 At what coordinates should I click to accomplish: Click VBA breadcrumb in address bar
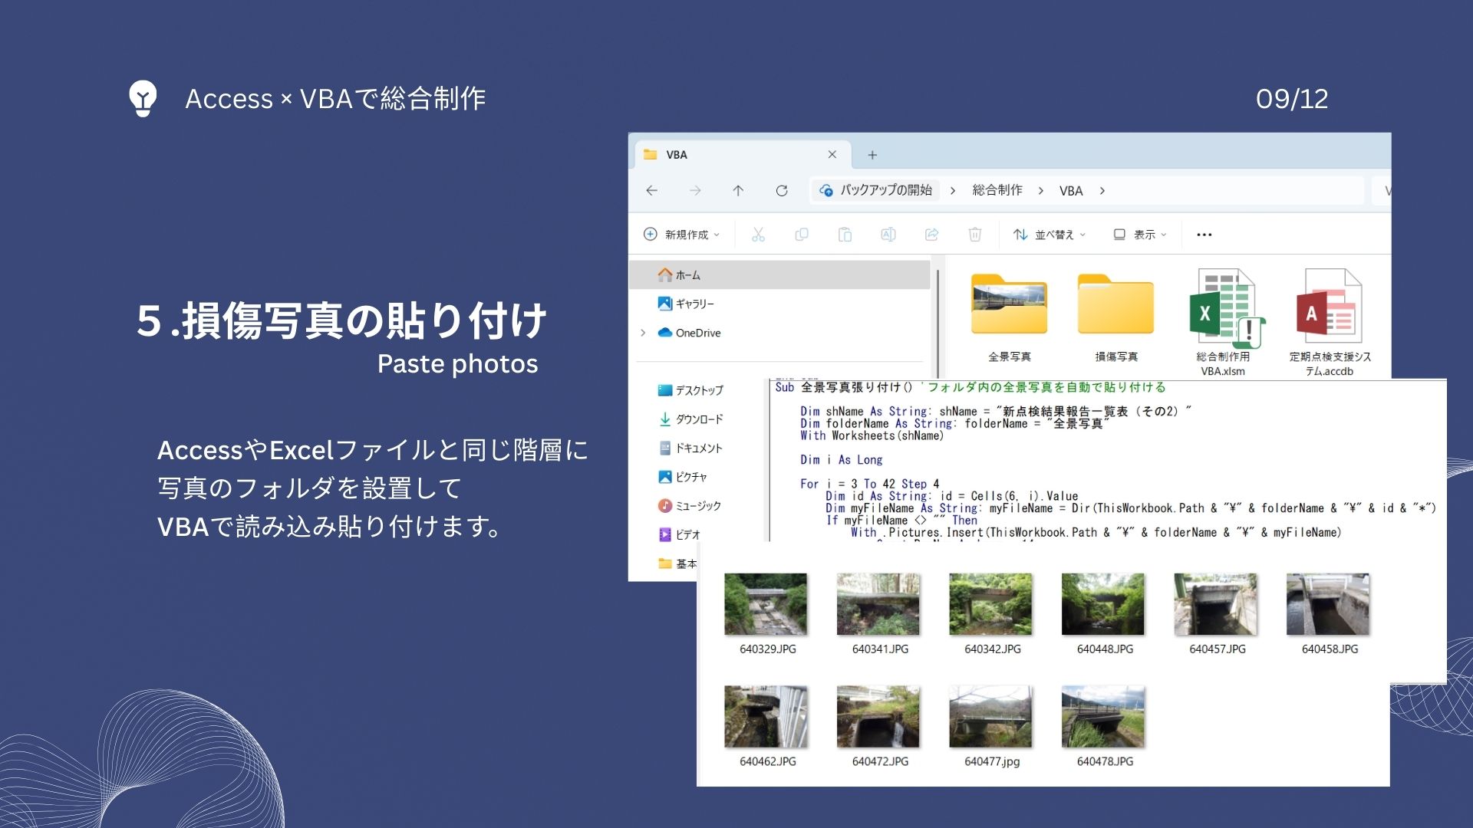(x=1071, y=191)
